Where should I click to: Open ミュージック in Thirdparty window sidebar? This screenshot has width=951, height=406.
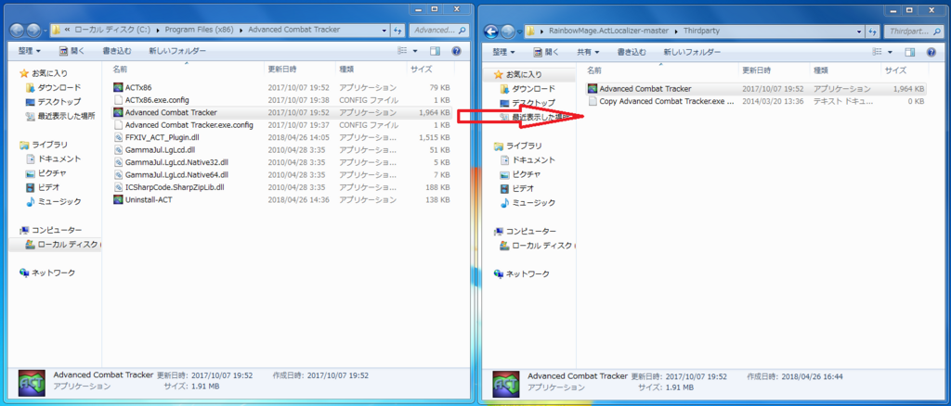[528, 203]
